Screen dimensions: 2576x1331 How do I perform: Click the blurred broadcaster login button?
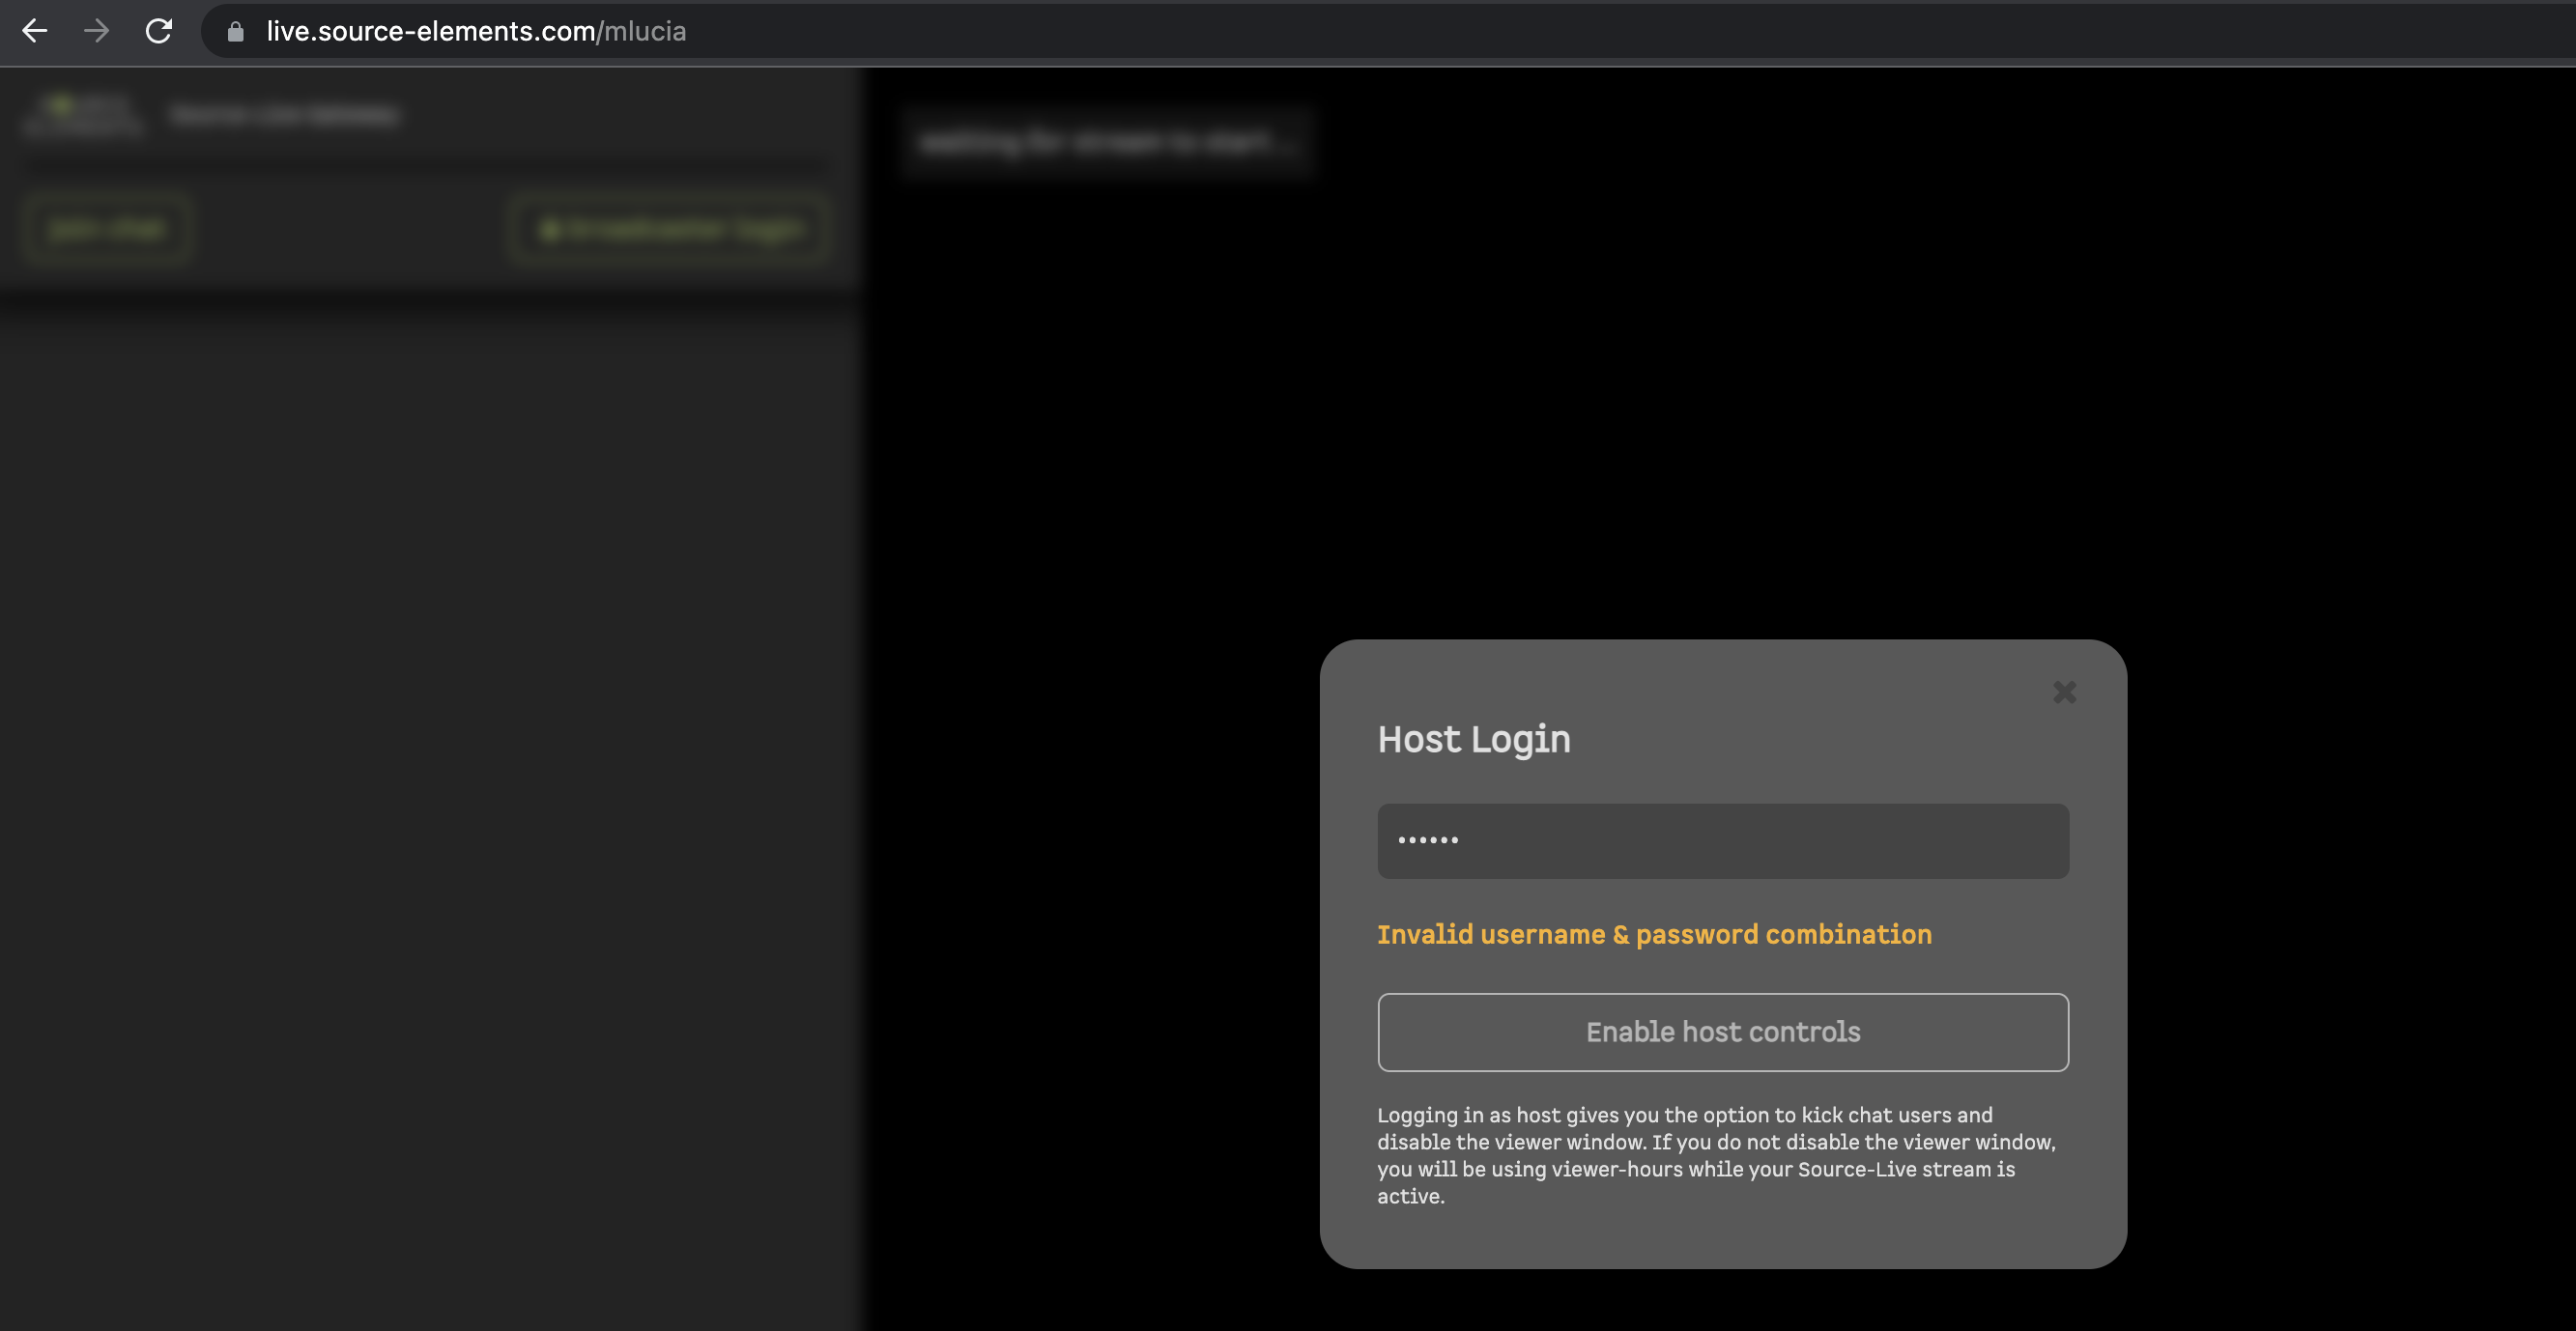click(x=670, y=230)
